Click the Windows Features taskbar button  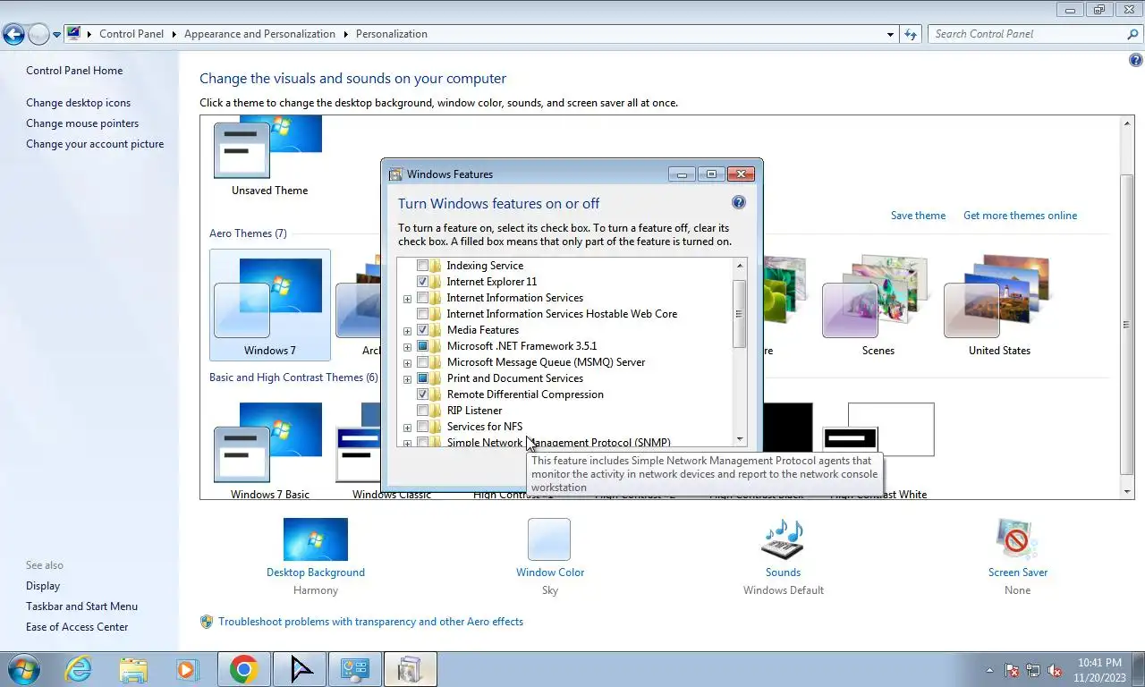pyautogui.click(x=411, y=669)
